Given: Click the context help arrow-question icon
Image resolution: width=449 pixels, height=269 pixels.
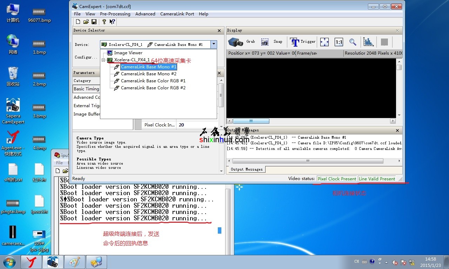Looking at the screenshot, I should (112, 22).
